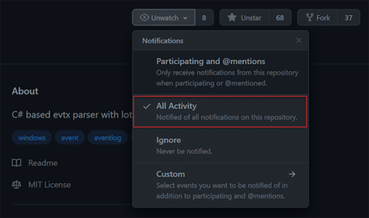Image resolution: width=369 pixels, height=218 pixels.
Task: Click the event topic tag
Action: coord(70,138)
